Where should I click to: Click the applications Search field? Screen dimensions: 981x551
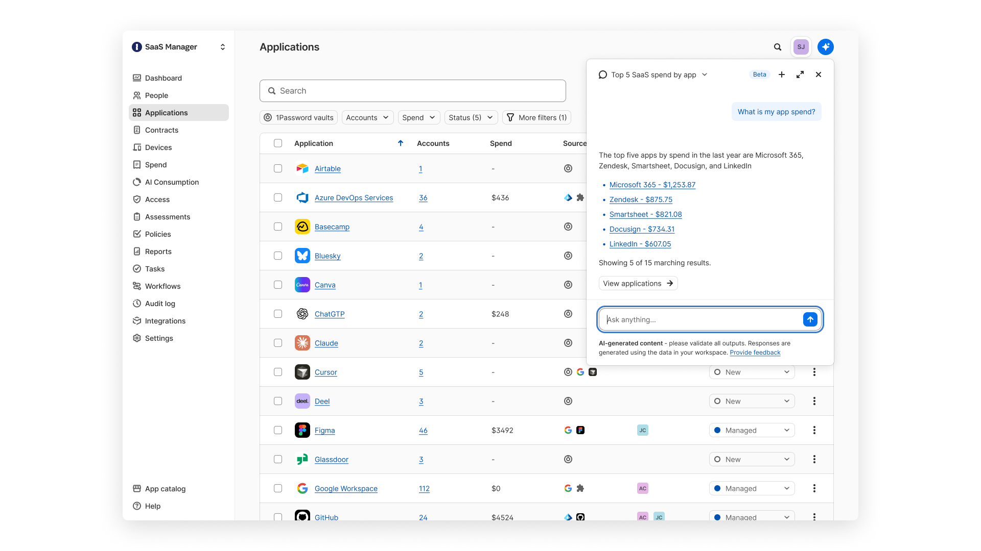(413, 91)
